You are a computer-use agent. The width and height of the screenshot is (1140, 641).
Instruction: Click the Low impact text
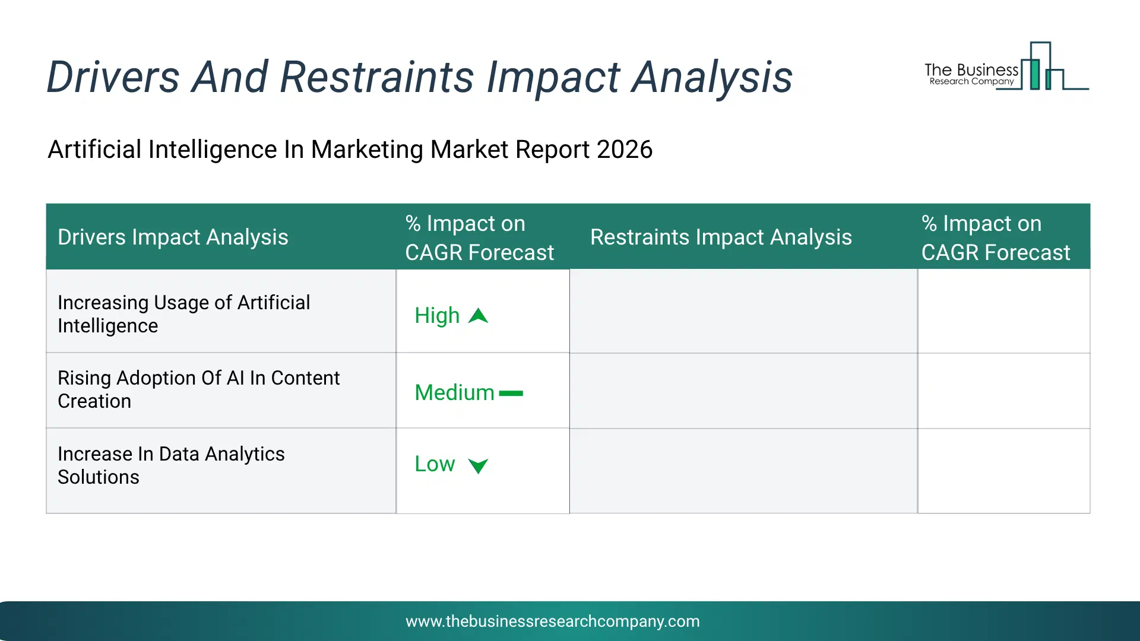(435, 464)
